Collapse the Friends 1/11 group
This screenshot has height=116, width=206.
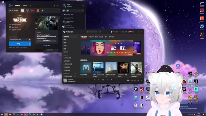click(x=63, y=18)
